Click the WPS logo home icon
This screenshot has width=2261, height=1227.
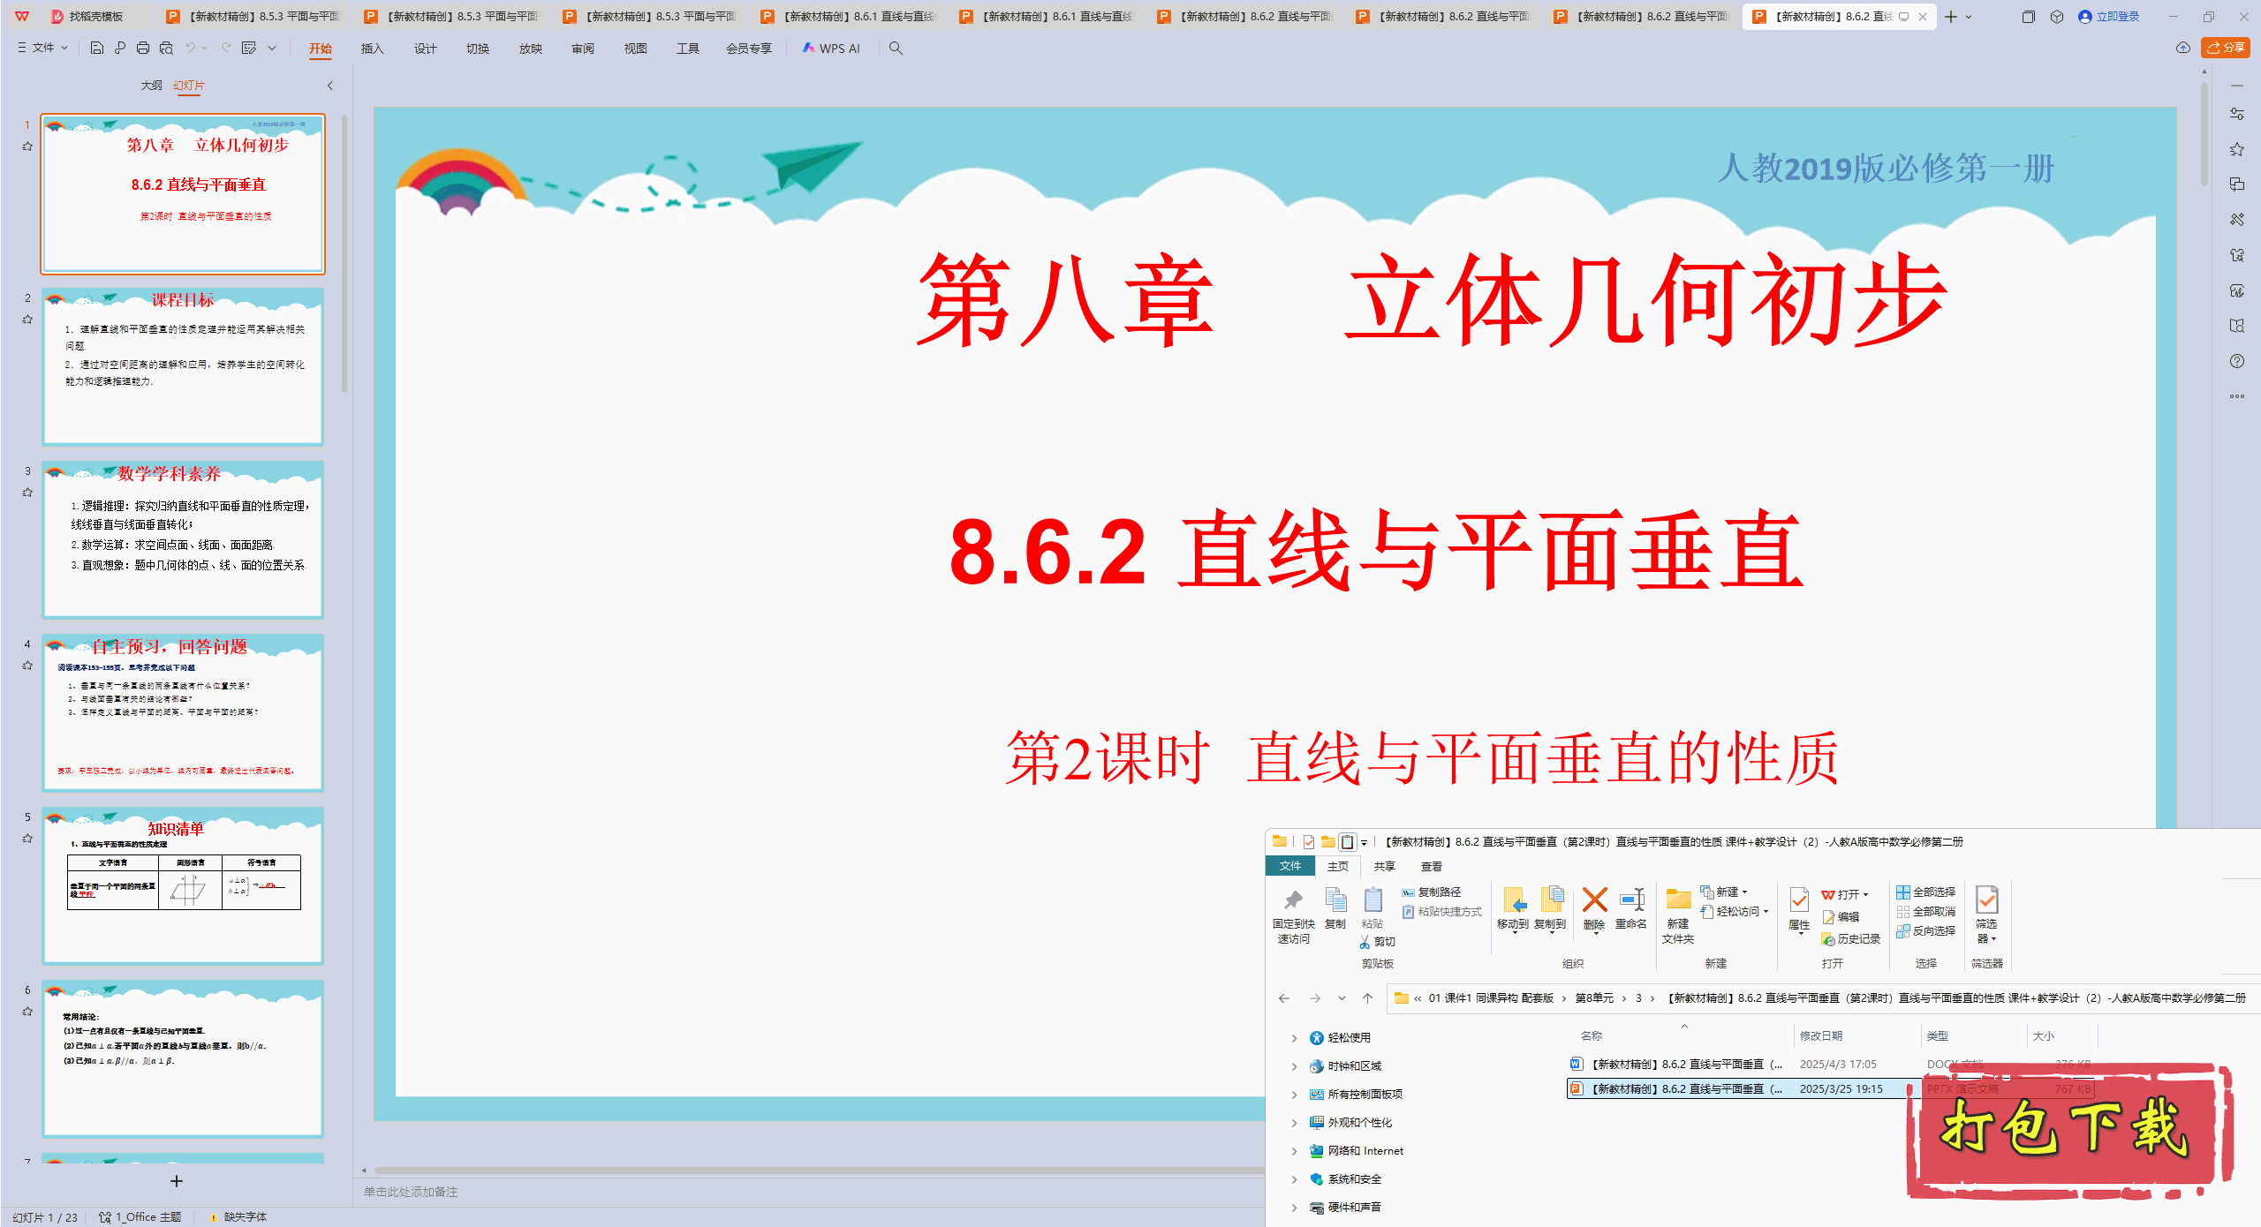22,17
